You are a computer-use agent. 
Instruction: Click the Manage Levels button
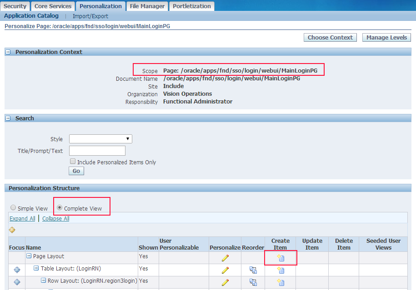(386, 38)
